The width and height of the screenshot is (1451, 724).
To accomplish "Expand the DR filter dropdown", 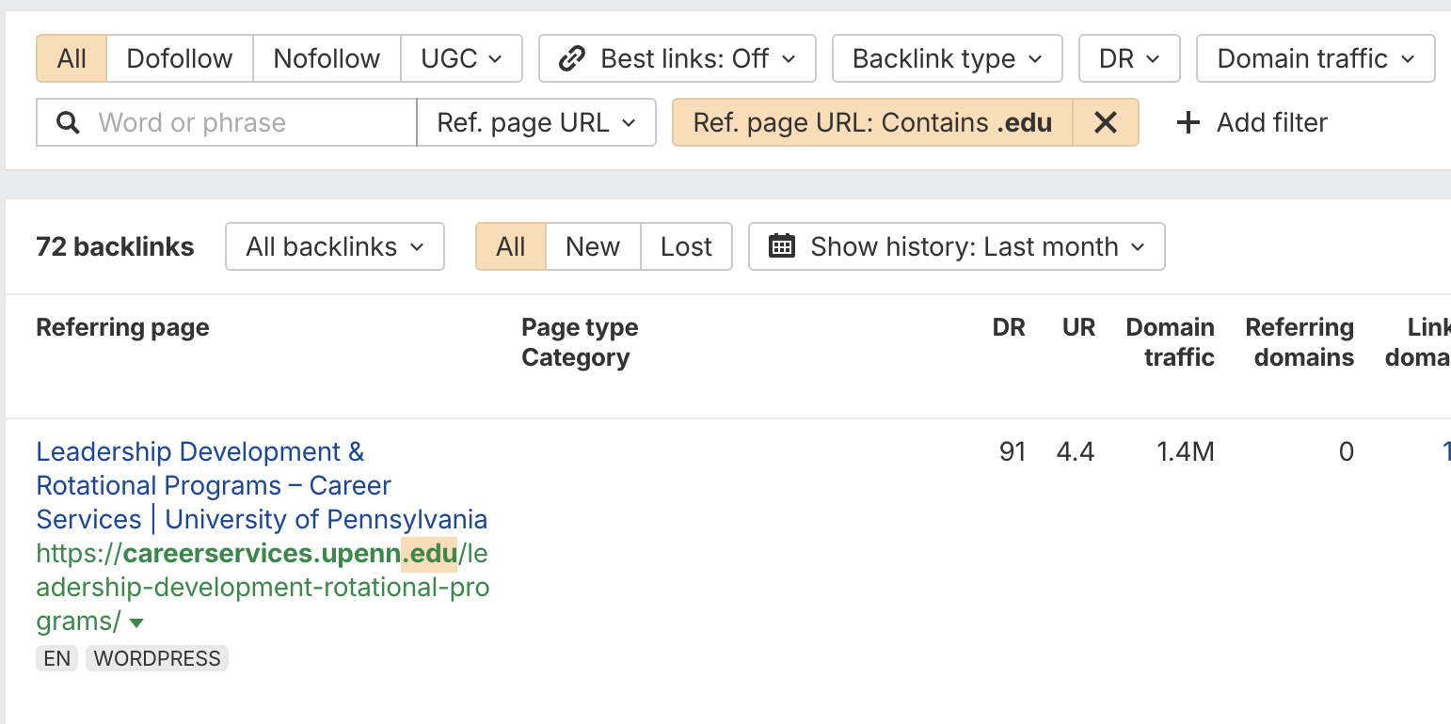I will click(x=1128, y=59).
